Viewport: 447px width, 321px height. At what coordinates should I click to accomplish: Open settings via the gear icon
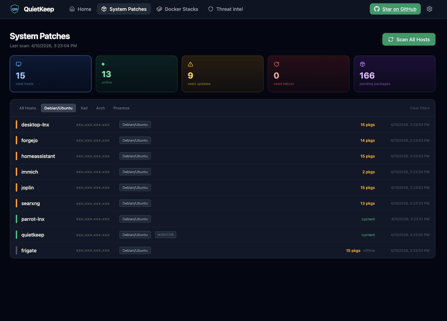tap(429, 9)
